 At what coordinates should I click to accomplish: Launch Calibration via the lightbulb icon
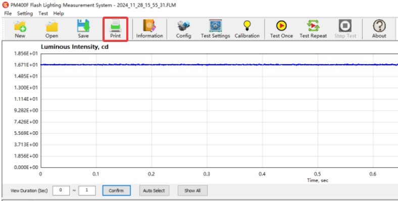click(x=247, y=29)
